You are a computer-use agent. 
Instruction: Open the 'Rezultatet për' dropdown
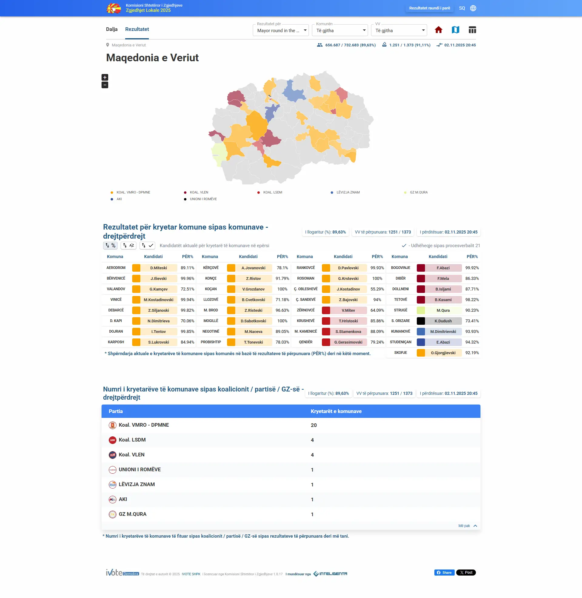(x=281, y=31)
